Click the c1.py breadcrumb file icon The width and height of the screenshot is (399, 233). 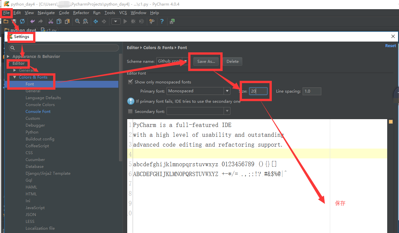click(43, 30)
